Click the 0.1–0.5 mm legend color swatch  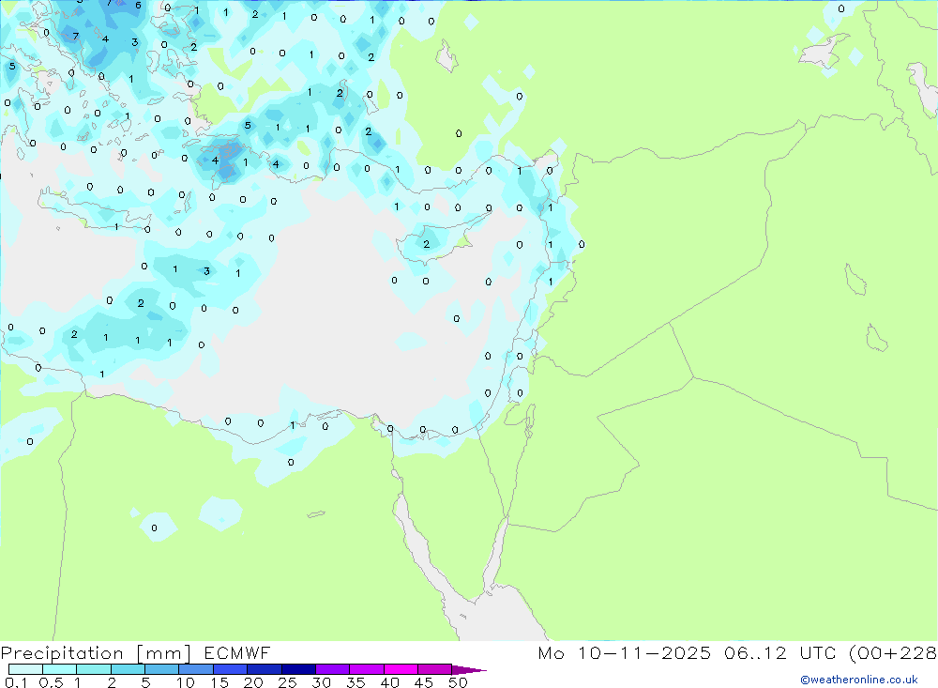pos(25,669)
